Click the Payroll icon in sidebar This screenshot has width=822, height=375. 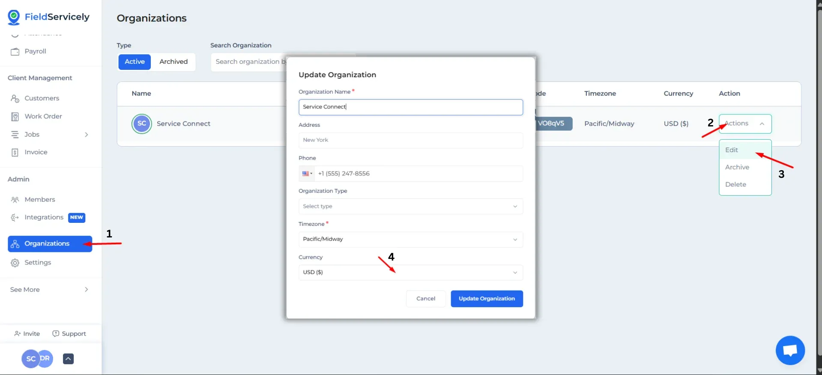(15, 51)
